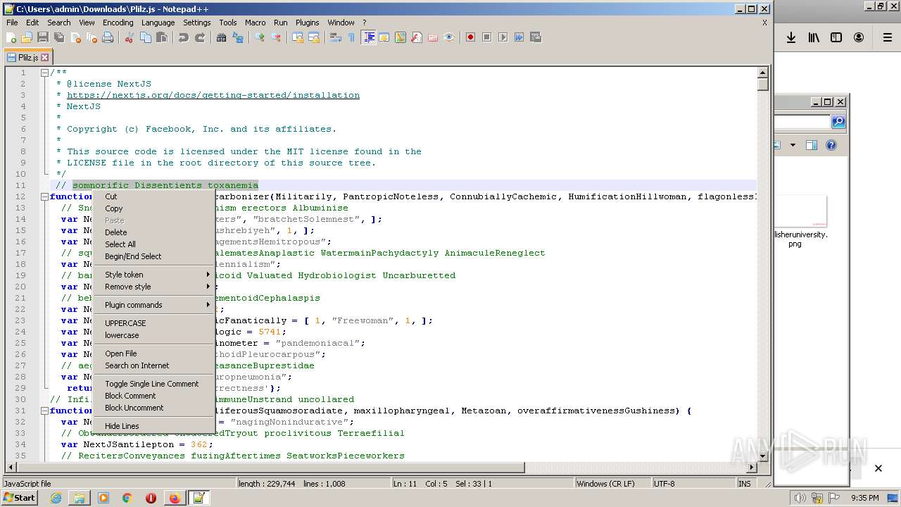Toggle the Indent Guide toolbar button

pyautogui.click(x=368, y=37)
